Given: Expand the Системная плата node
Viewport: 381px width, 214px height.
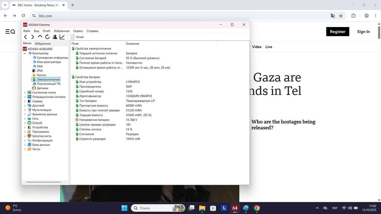Looking at the screenshot, I should [25, 93].
